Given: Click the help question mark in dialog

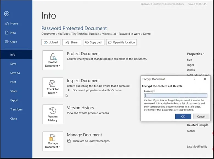Looking at the screenshot, I should tap(195, 79).
